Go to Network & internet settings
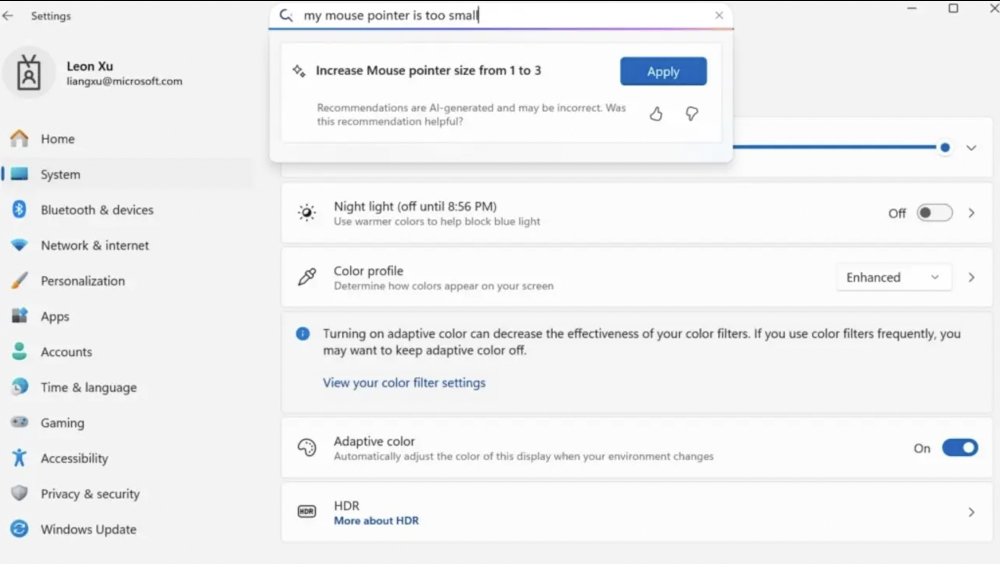The width and height of the screenshot is (1000, 564). [95, 245]
